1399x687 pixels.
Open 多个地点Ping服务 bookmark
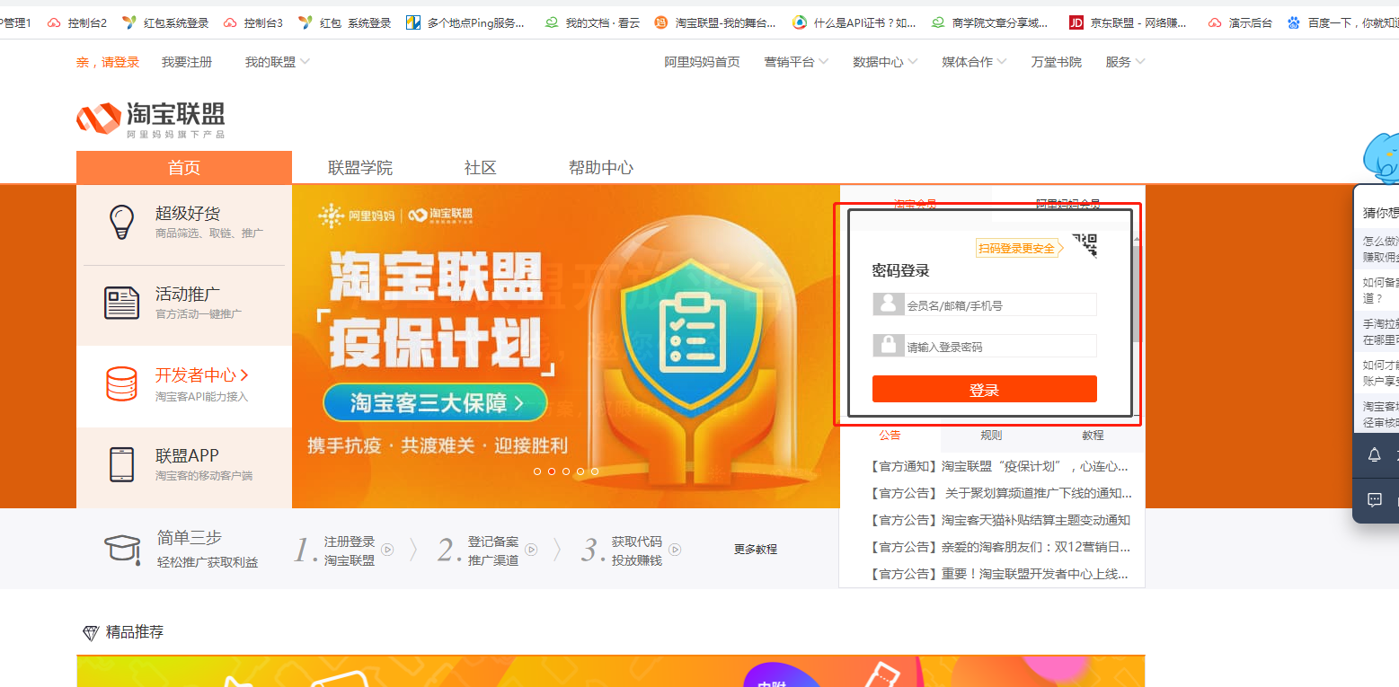(465, 22)
